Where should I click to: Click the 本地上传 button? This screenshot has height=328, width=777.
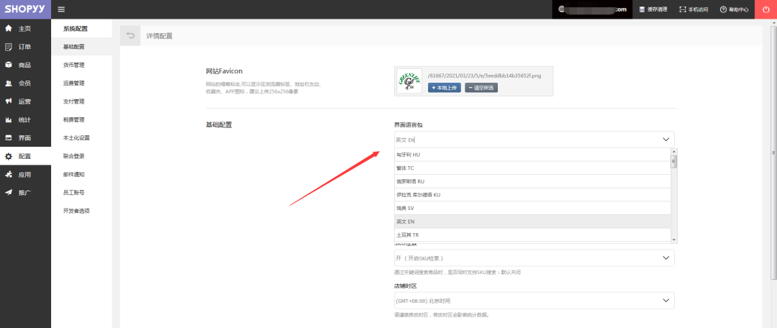click(x=445, y=88)
